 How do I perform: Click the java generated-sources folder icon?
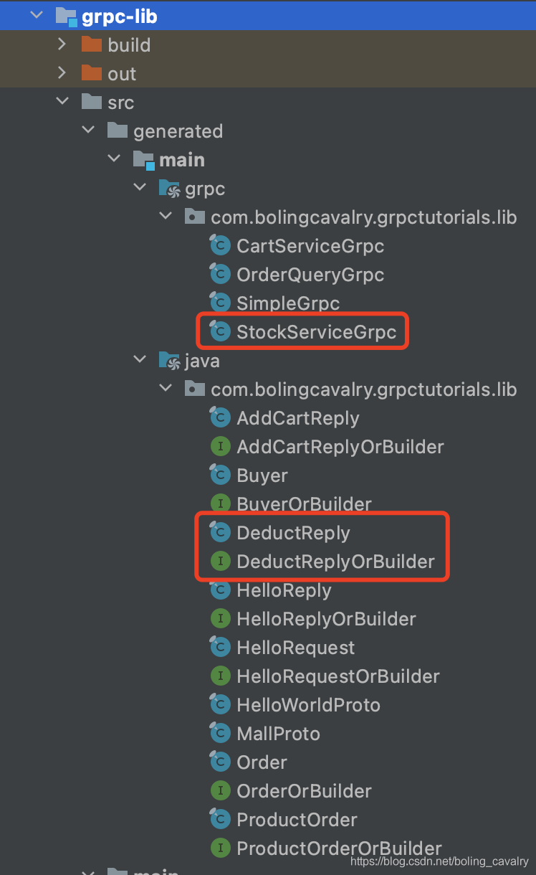169,361
